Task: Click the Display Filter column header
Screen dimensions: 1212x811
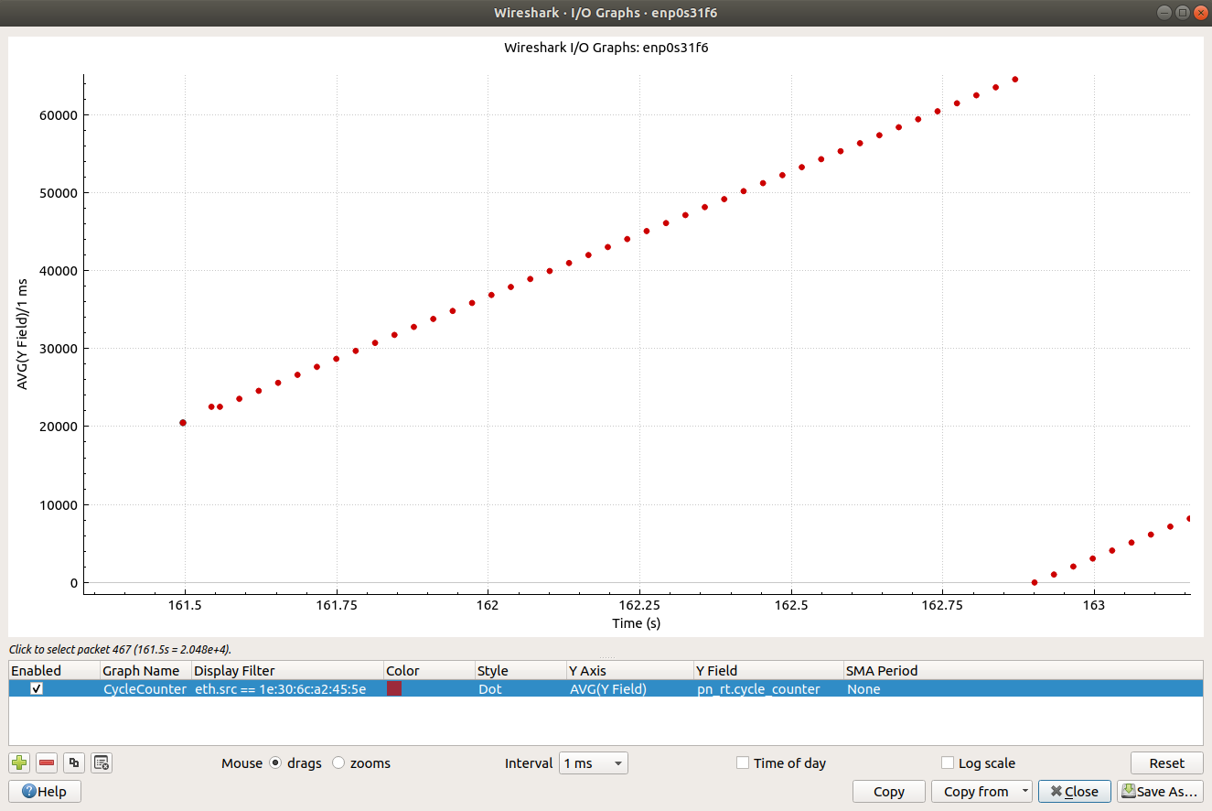Action: coord(286,671)
